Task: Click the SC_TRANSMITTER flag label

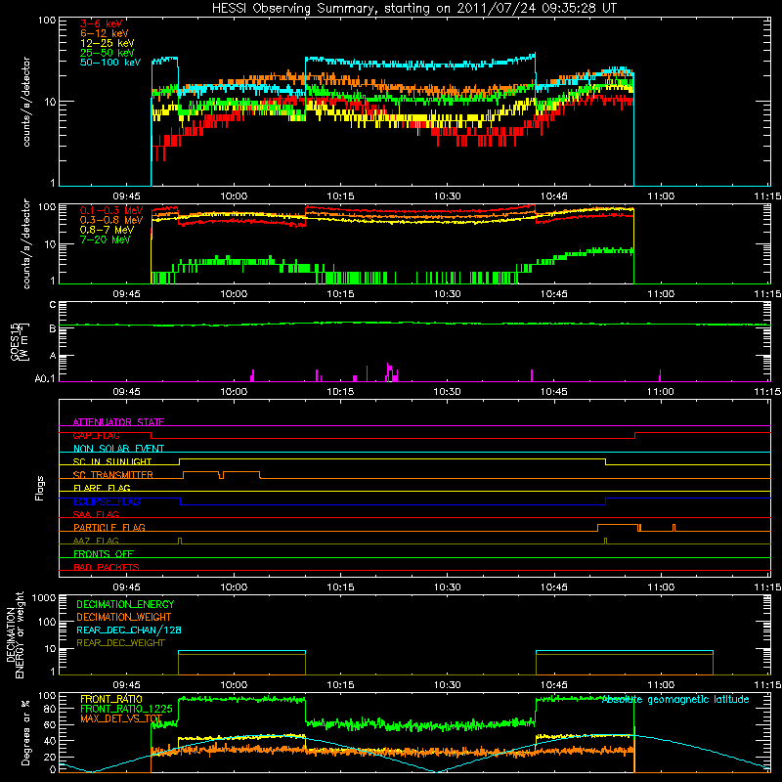Action: (x=113, y=475)
